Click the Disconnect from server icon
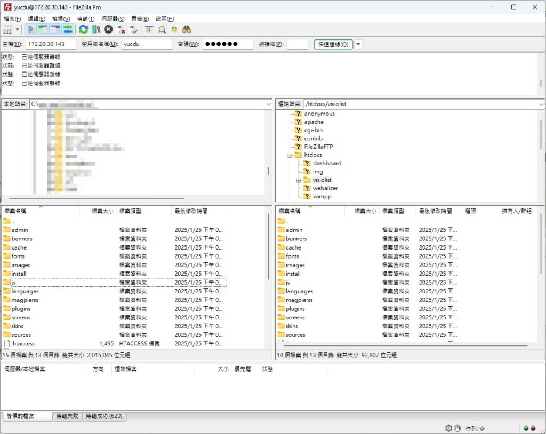546x434 pixels. coord(121,29)
